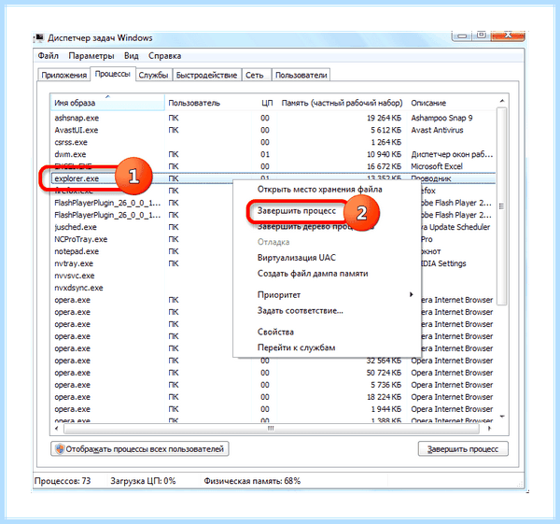Switch to the Службы tab
The height and width of the screenshot is (524, 560).
(153, 75)
